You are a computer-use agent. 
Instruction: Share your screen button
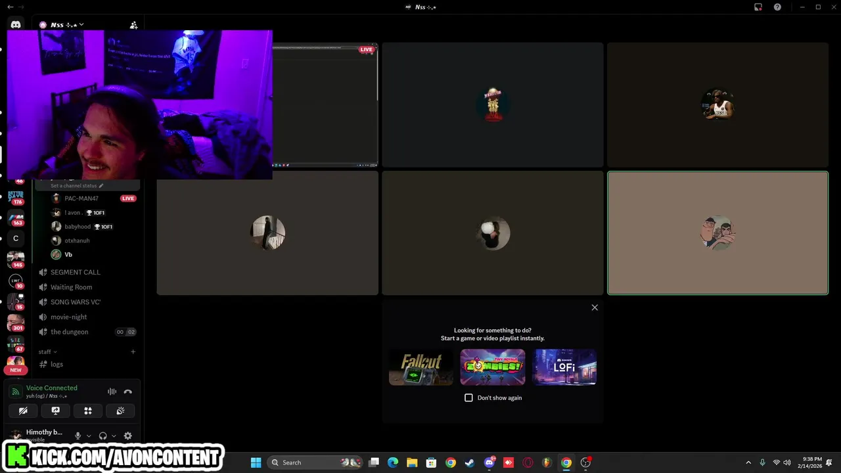pyautogui.click(x=55, y=411)
